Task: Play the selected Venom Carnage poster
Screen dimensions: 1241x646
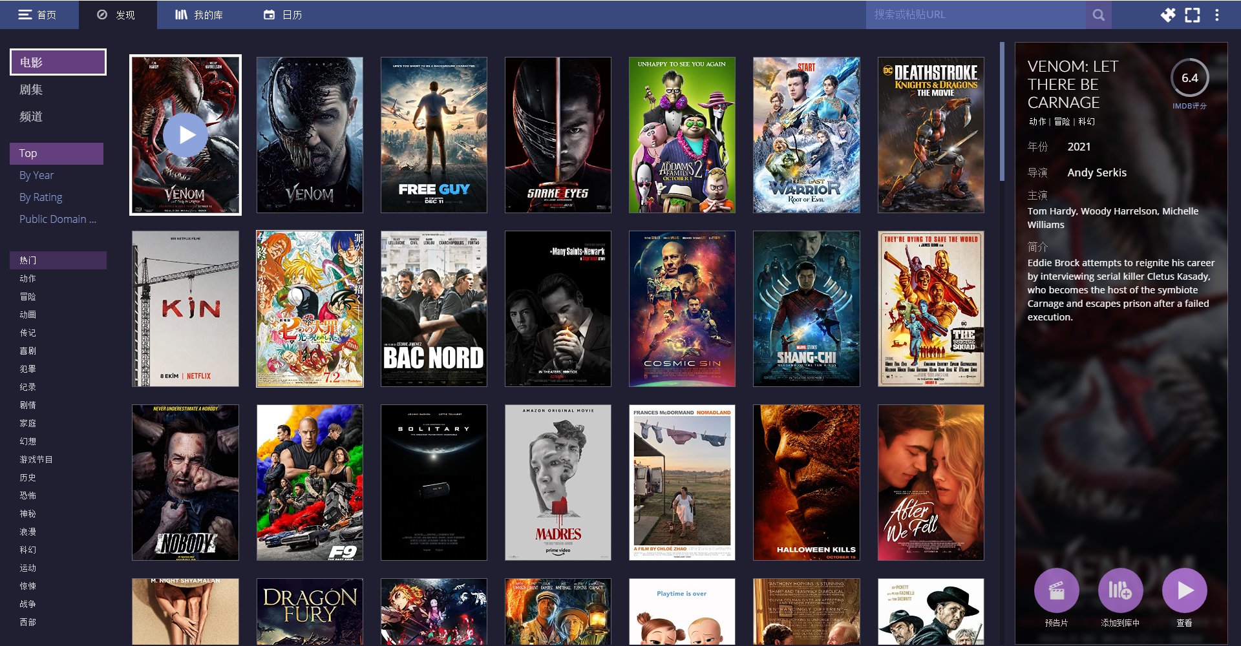Action: (x=186, y=135)
